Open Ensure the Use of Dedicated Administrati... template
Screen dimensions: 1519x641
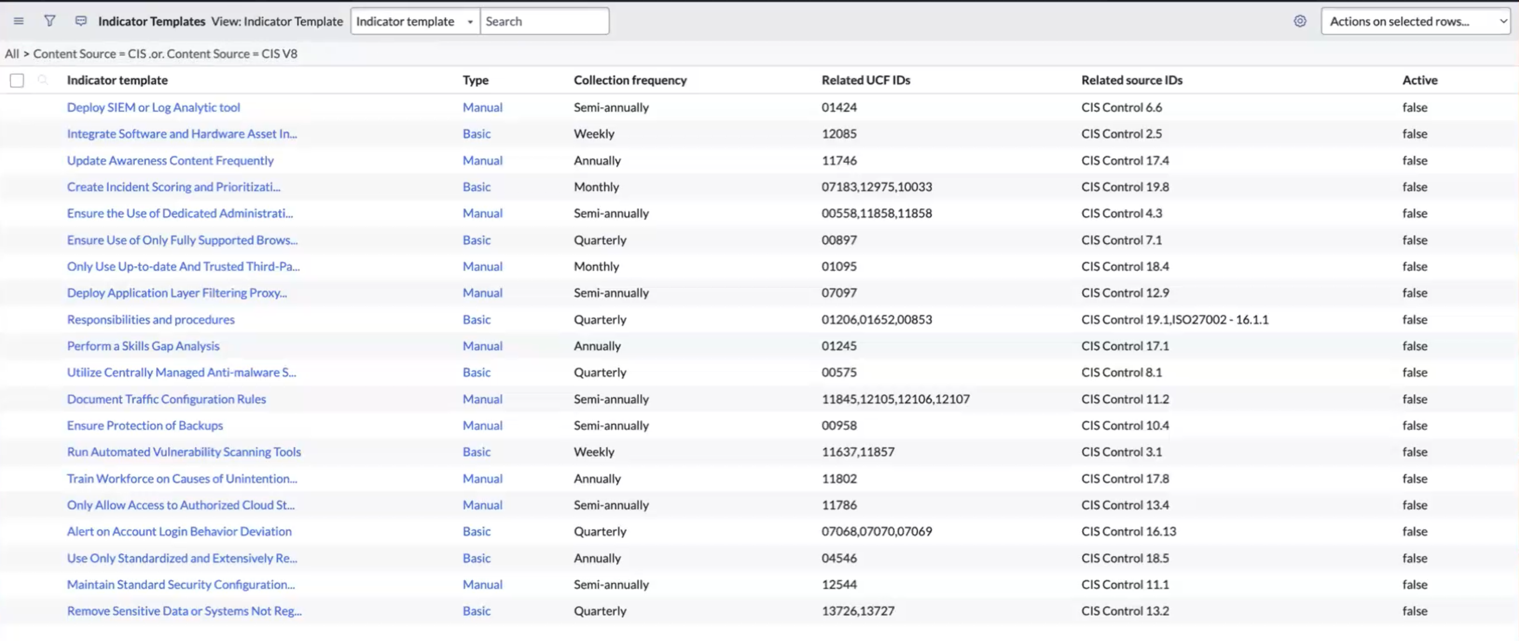pyautogui.click(x=180, y=213)
